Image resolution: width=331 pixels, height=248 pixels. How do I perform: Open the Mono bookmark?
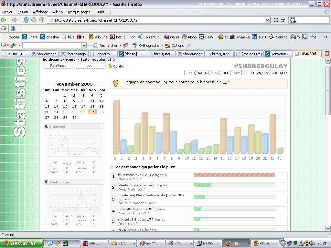pos(189,37)
